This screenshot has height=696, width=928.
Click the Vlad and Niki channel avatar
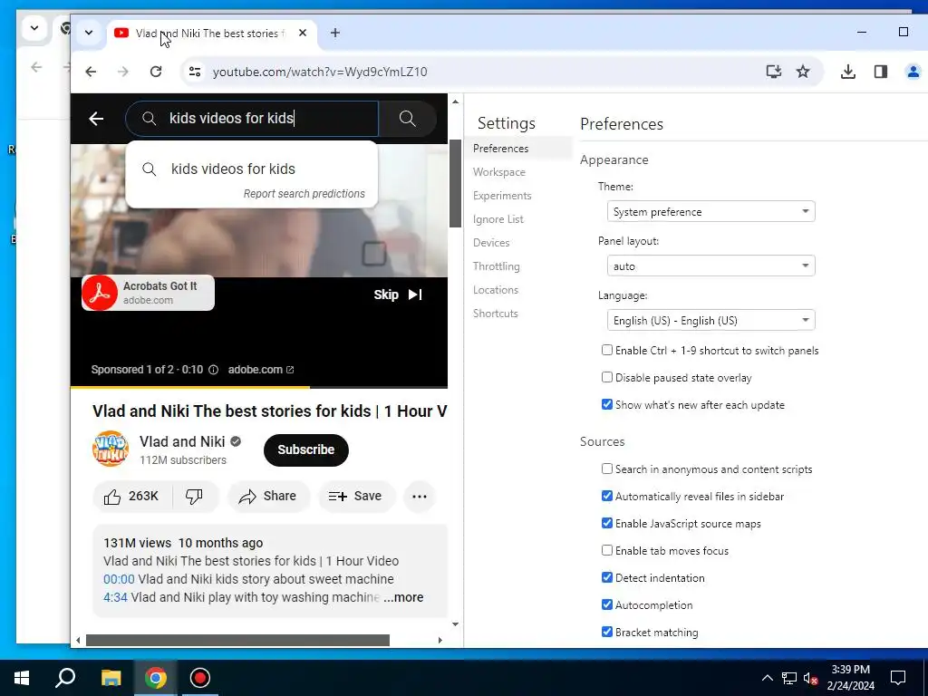point(110,449)
